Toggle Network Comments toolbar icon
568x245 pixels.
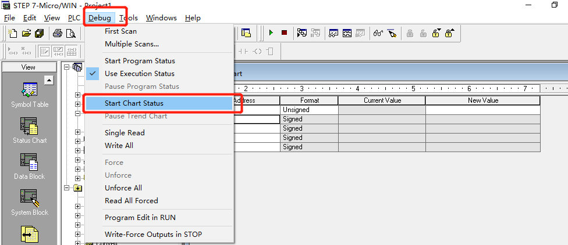point(58,51)
